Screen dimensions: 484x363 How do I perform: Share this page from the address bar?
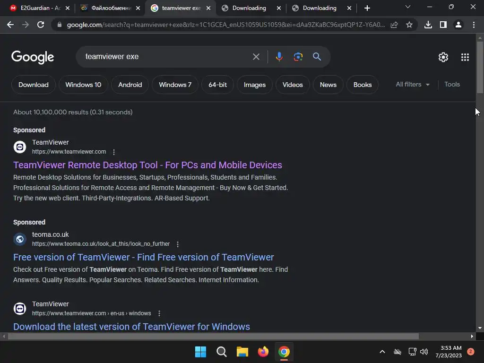click(x=394, y=25)
